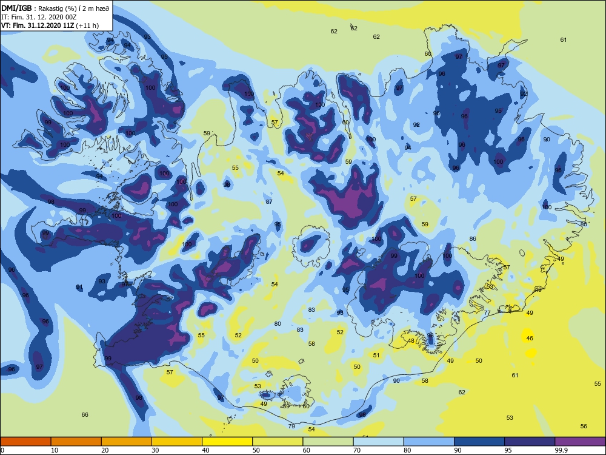Select the legend scale label 40
Screen dimensions: 606x455
[x=206, y=450]
